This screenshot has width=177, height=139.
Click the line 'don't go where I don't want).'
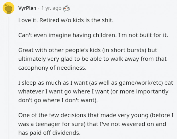click(58, 100)
